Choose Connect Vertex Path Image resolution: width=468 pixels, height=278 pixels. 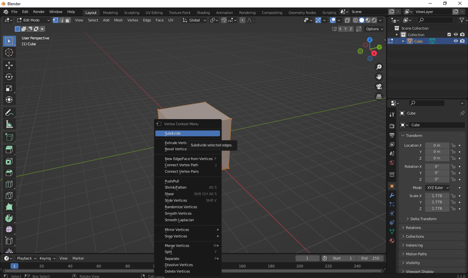[187, 165]
